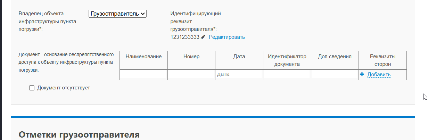The height and width of the screenshot is (140, 428).
Task: Click the pencil icon beside 1231233333
Action: (x=203, y=37)
